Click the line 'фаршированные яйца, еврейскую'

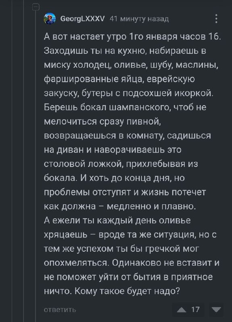[x=119, y=79]
